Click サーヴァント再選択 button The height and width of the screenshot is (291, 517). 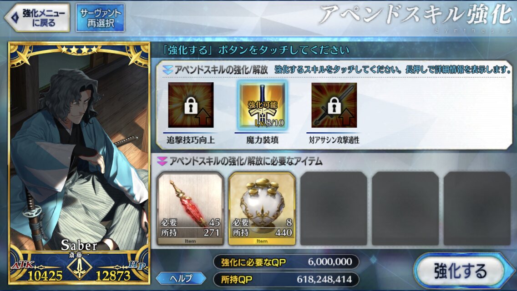coord(100,18)
